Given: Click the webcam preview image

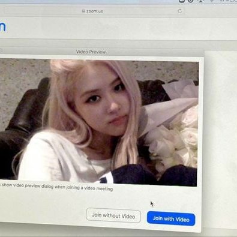Looking at the screenshot, I should pyautogui.click(x=99, y=122).
